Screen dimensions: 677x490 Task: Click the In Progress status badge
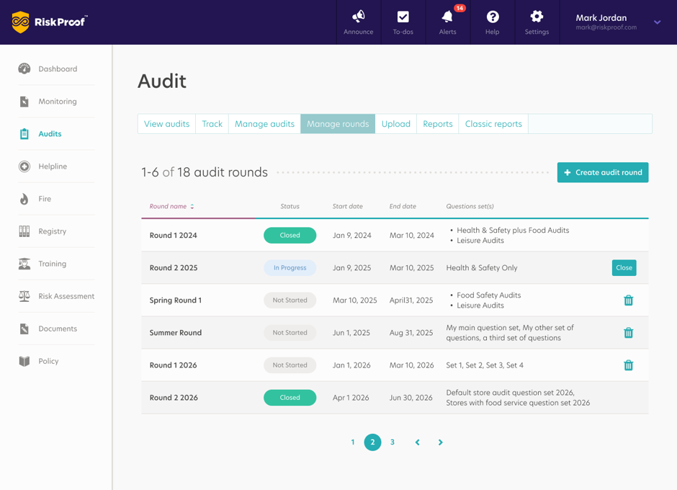click(290, 268)
